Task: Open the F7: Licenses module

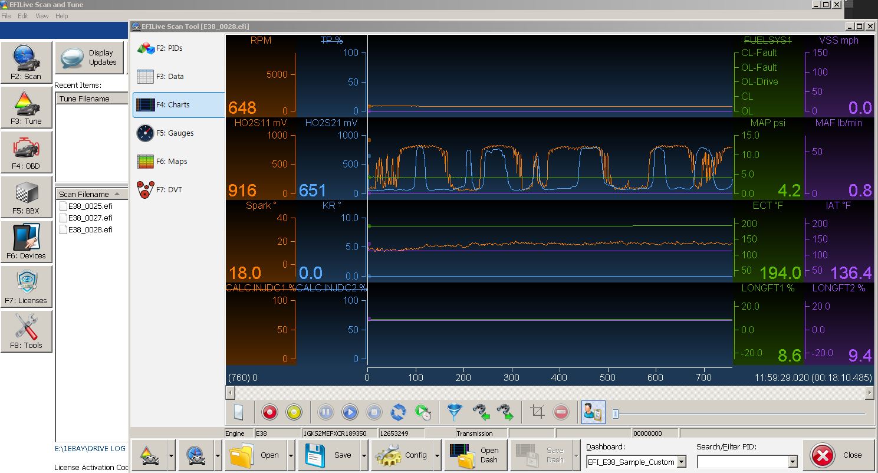Action: (x=26, y=286)
